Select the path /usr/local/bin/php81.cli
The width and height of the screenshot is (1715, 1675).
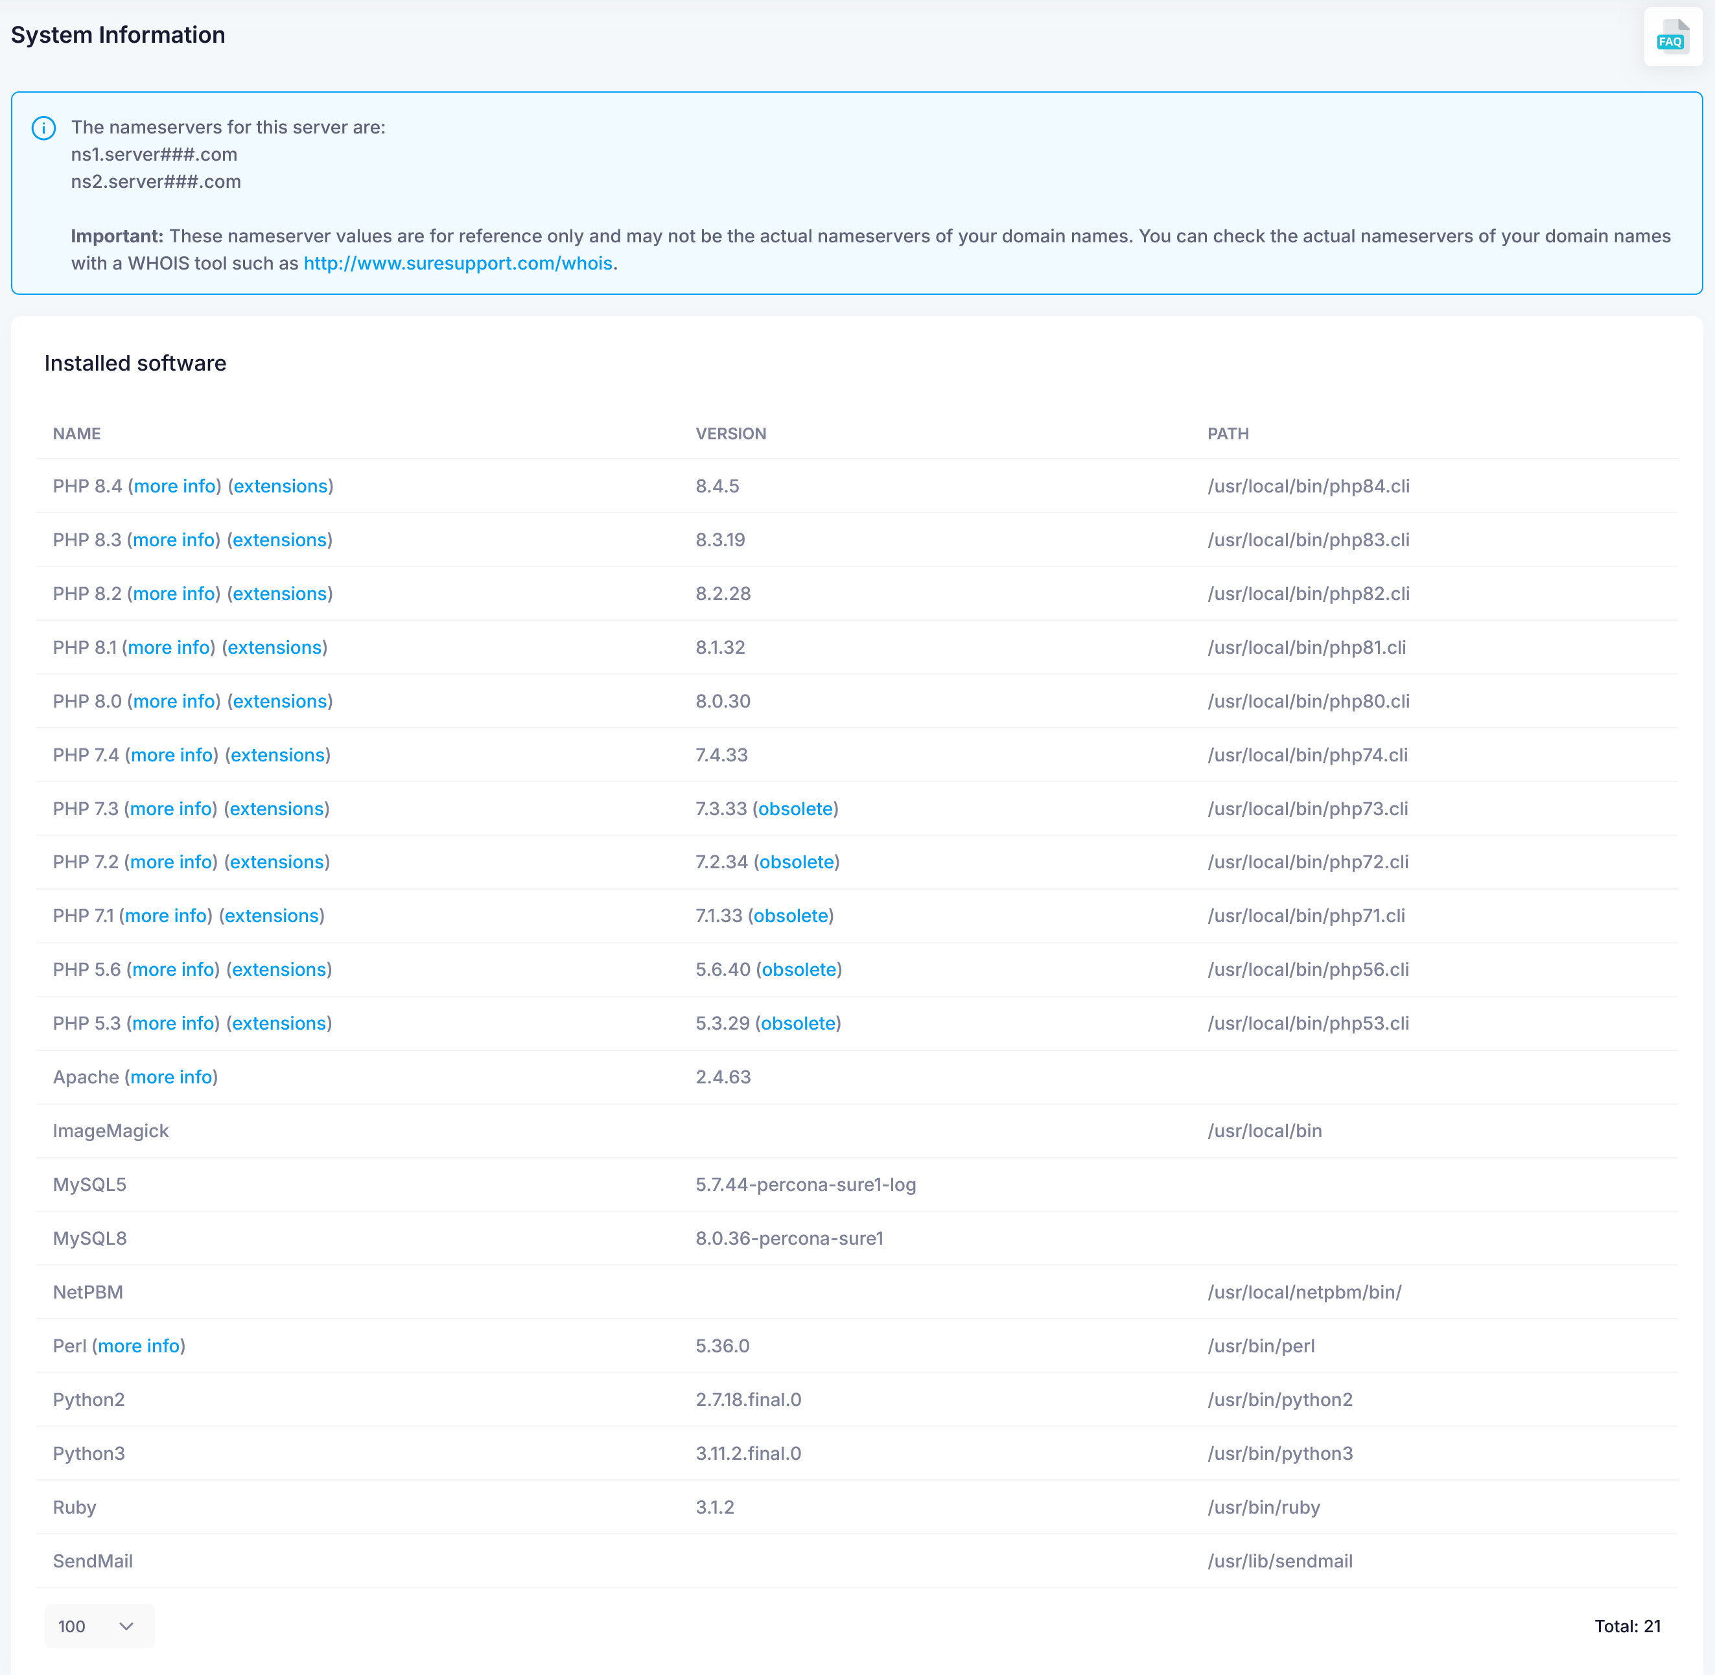click(1306, 647)
